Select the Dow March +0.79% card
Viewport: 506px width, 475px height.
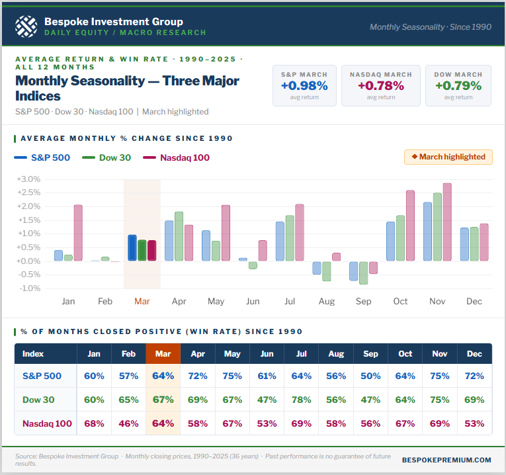tap(458, 85)
